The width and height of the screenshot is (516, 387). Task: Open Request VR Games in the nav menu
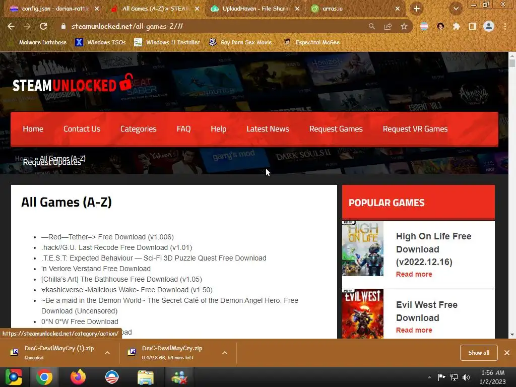coord(415,129)
